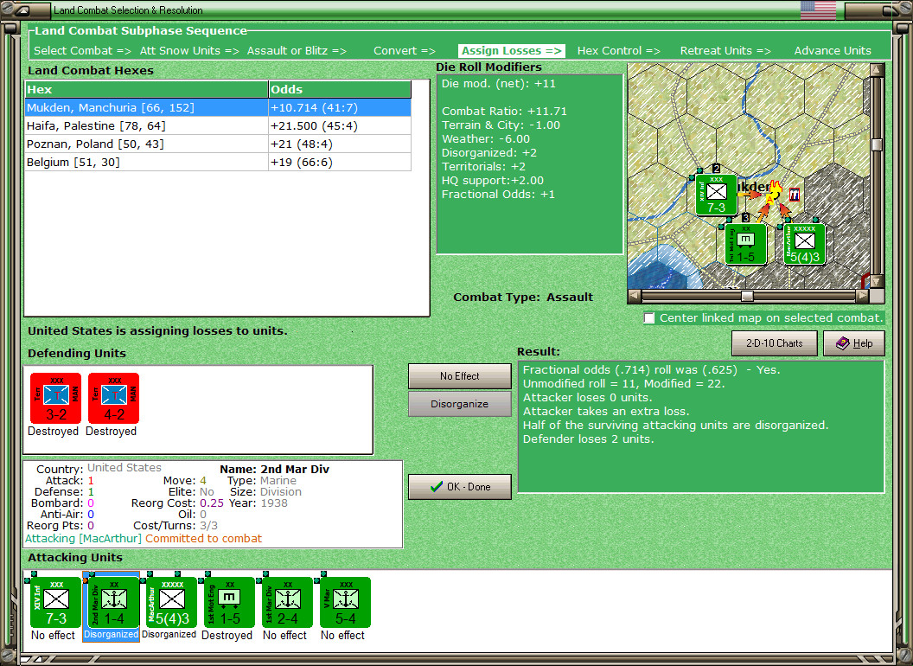Click the burning Mukden combat marker on map
Screen dimensions: 913x666
(x=773, y=194)
